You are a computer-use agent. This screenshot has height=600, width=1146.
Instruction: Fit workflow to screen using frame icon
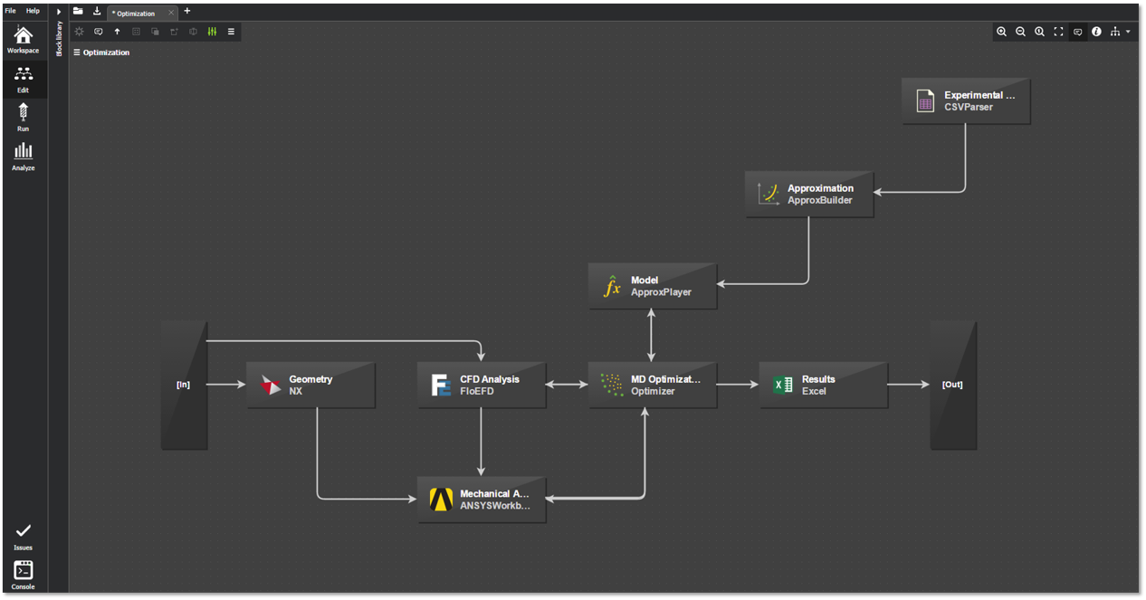click(1058, 32)
